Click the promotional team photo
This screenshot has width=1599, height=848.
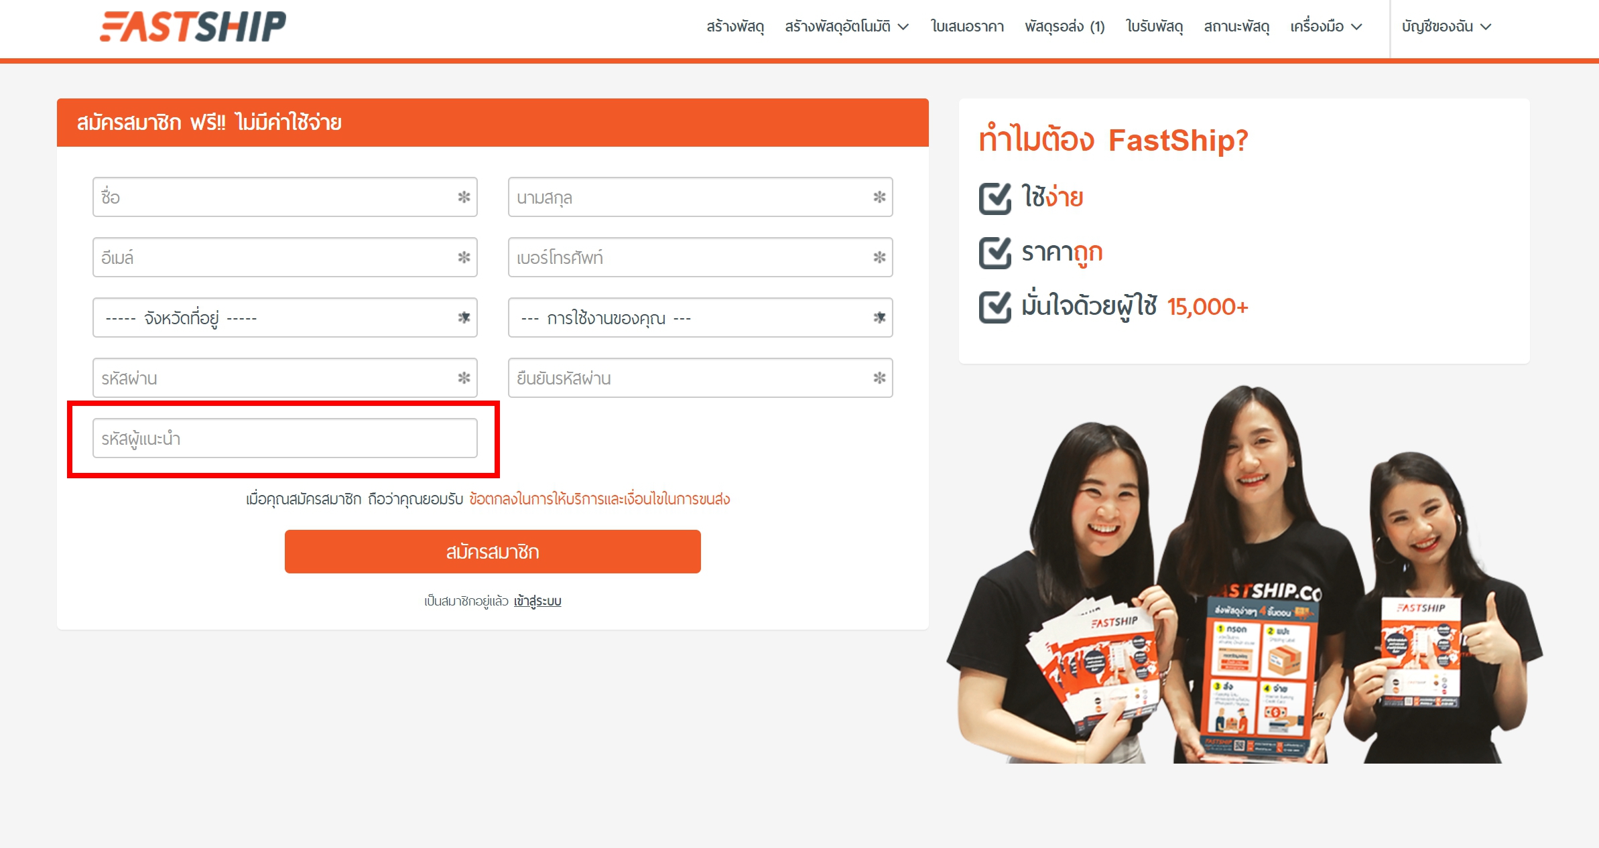pos(1244,574)
